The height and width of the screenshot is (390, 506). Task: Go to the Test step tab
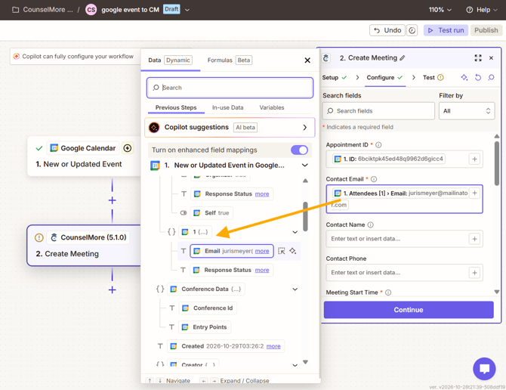tap(433, 78)
